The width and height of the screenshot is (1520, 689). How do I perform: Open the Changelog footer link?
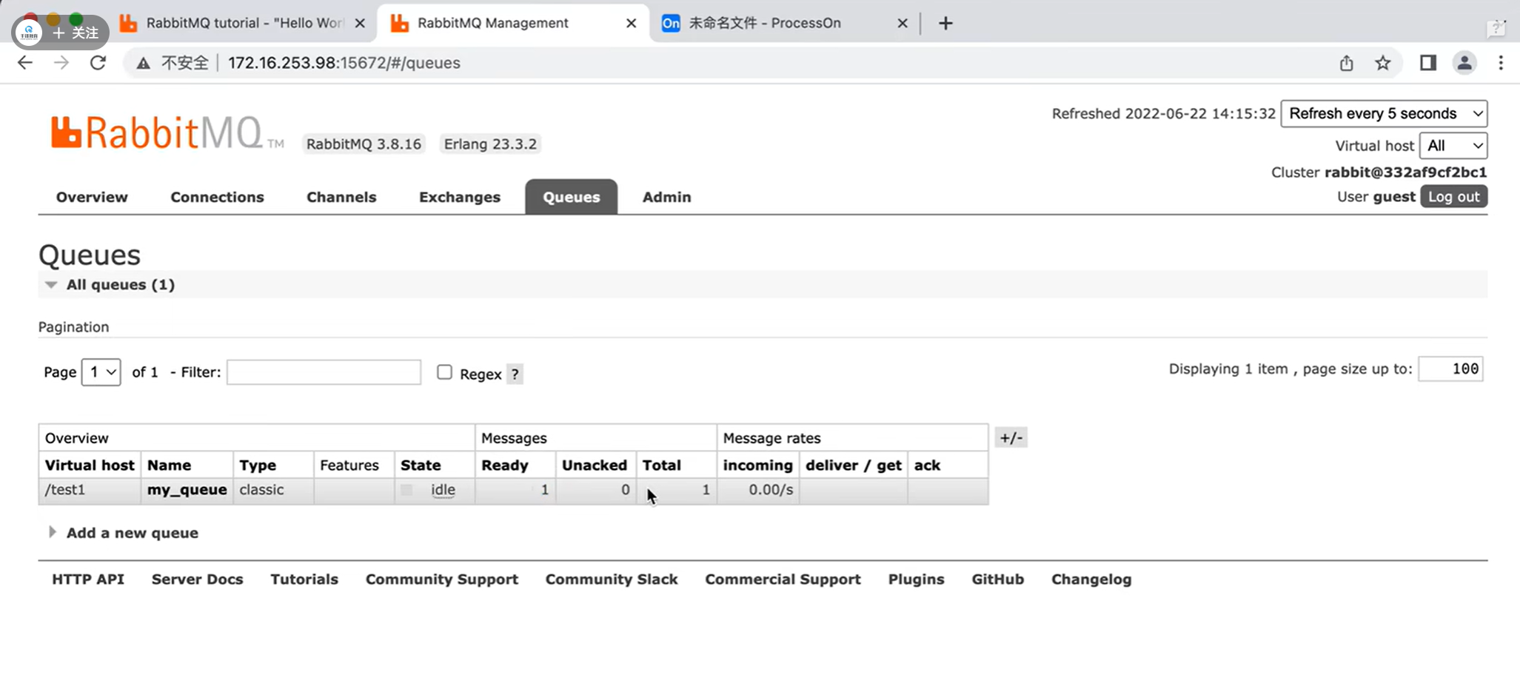click(1091, 579)
